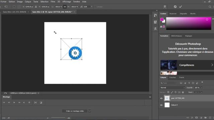The height and width of the screenshot is (120, 214).
Task: Toggle the link between width and height
Action: click(x=65, y=7)
